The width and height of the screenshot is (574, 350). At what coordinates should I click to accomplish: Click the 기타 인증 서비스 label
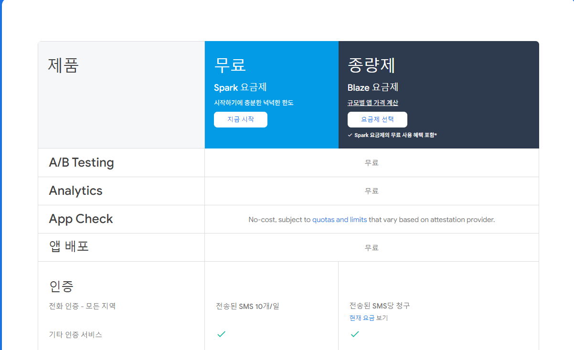coord(75,334)
